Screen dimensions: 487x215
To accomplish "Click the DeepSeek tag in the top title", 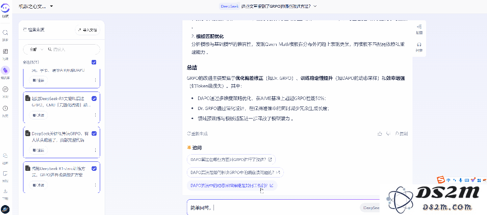I will (x=230, y=6).
